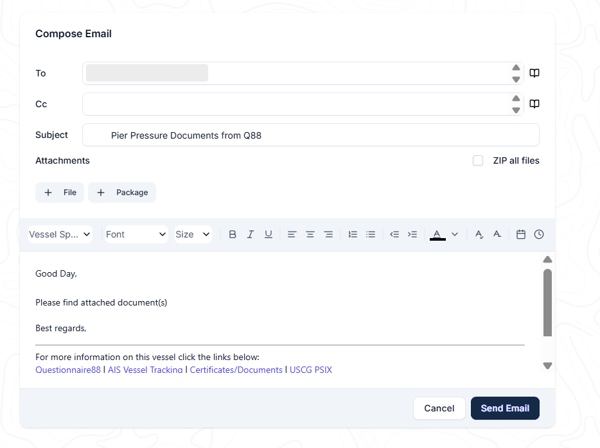The image size is (600, 448).
Task: Expand the Font dropdown
Action: coord(136,234)
